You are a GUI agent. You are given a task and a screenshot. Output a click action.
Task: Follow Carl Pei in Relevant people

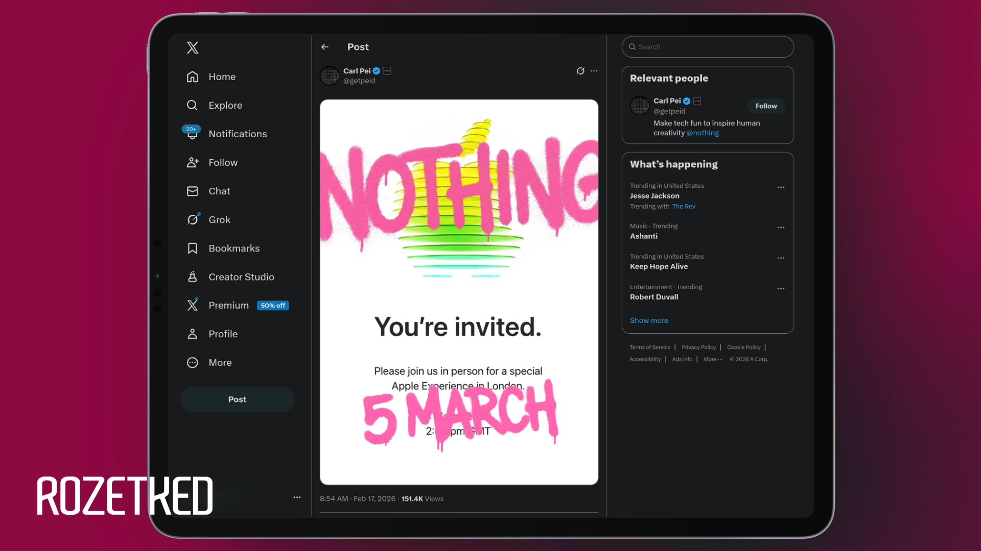tap(766, 106)
